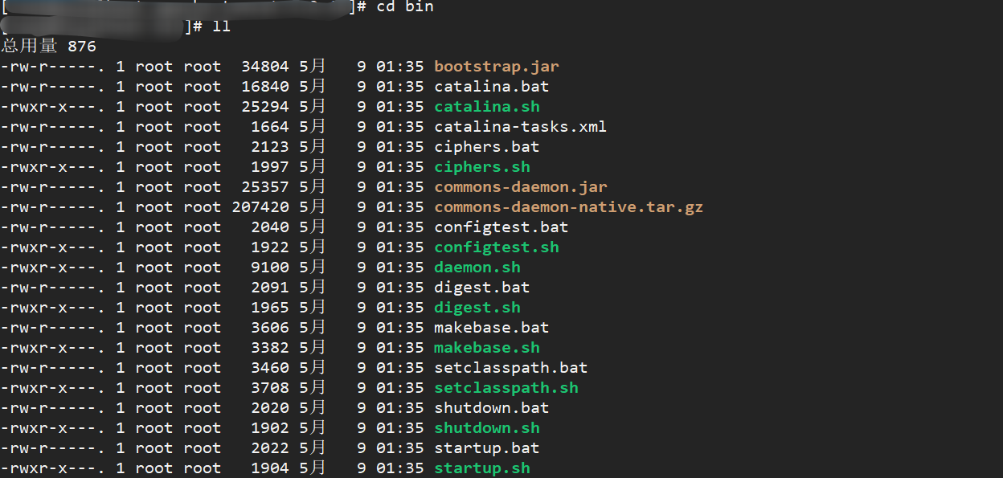Click the daemon.sh filename

coord(477,268)
